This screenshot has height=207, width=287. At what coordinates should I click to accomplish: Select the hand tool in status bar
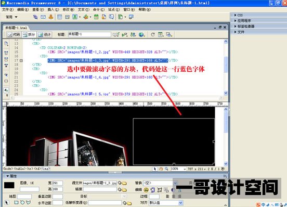[161, 169]
